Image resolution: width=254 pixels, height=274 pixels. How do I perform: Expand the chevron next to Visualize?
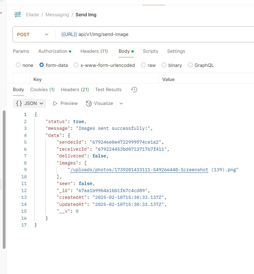[x=121, y=103]
